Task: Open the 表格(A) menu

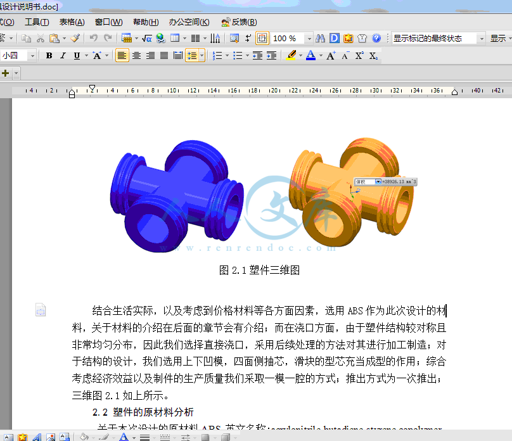Action: [72, 22]
